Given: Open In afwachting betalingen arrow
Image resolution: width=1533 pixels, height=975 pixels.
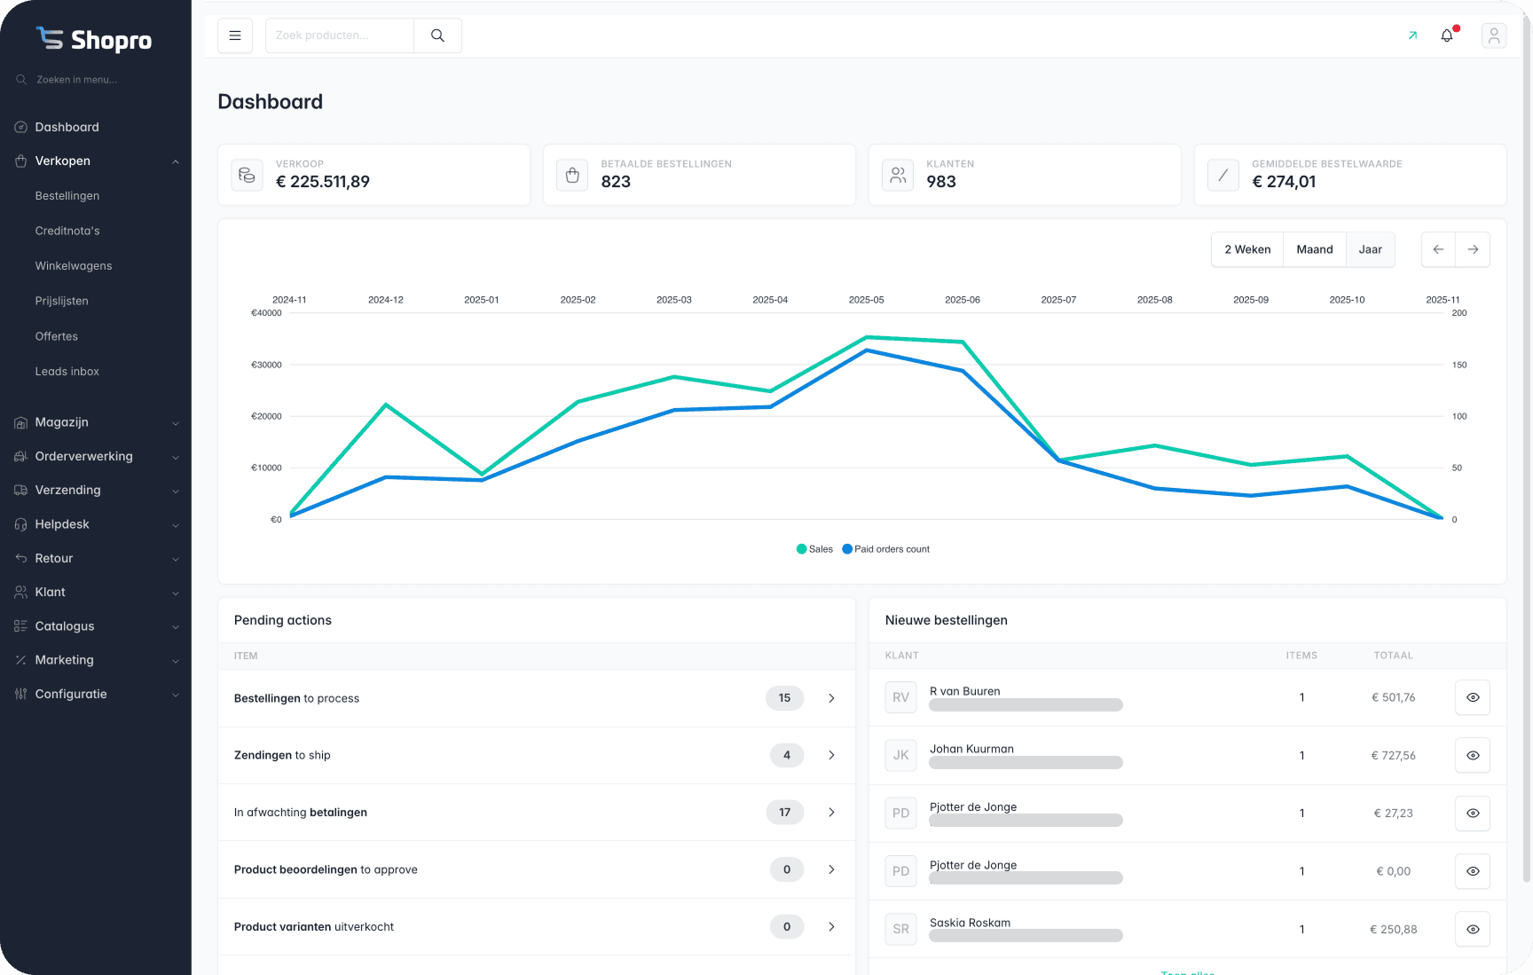Looking at the screenshot, I should 831,812.
